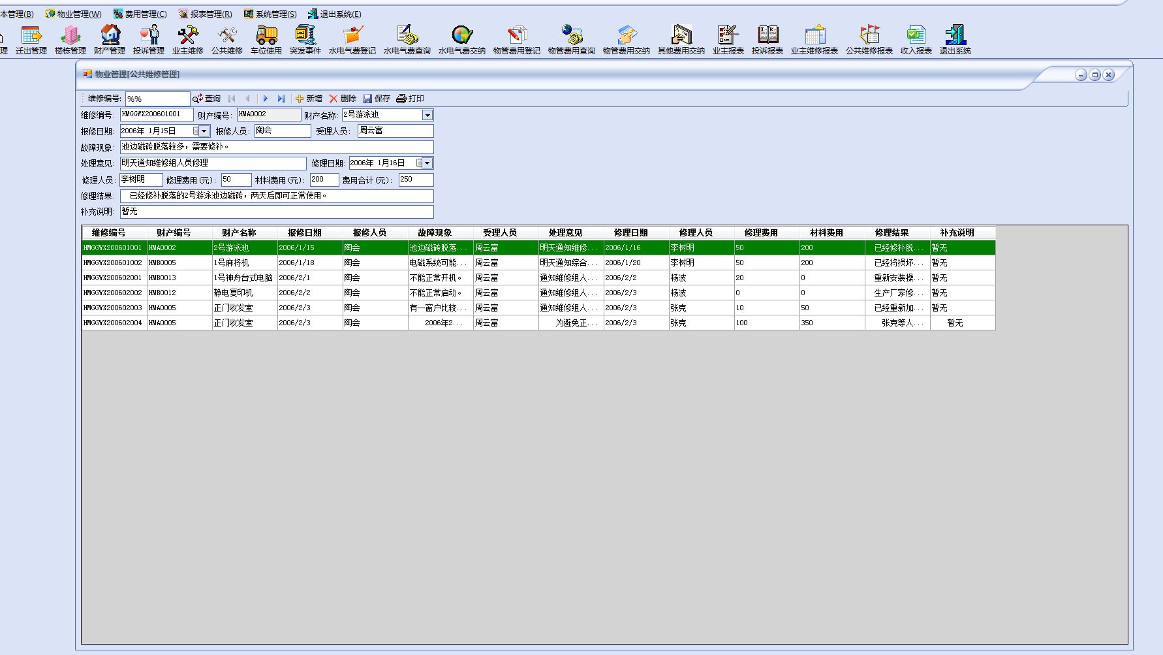This screenshot has height=655, width=1163.
Task: Select row HMGGWX200602002
Action: coord(538,293)
